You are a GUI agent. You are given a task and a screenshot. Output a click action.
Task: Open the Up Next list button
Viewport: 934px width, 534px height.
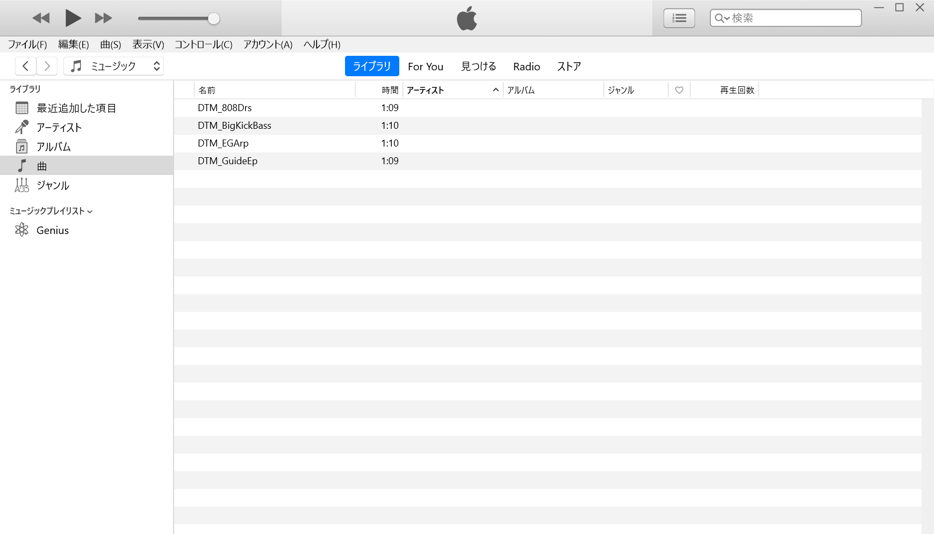coord(679,18)
